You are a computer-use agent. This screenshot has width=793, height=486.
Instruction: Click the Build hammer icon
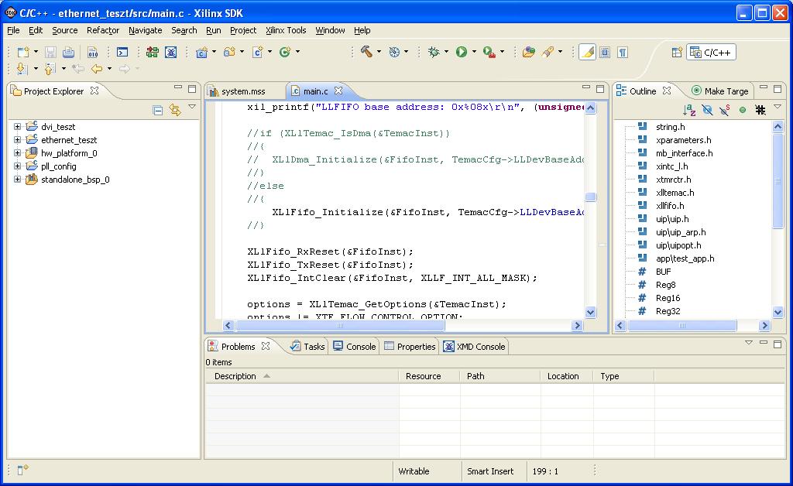click(x=366, y=52)
